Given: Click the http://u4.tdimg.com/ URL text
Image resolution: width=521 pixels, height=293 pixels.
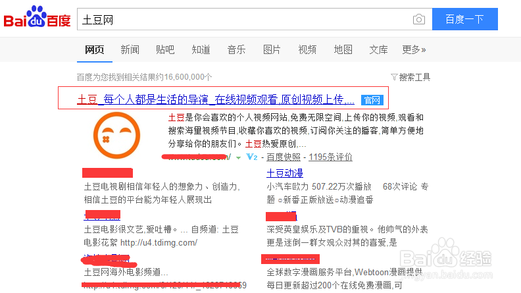Looking at the screenshot, I should tap(159, 242).
